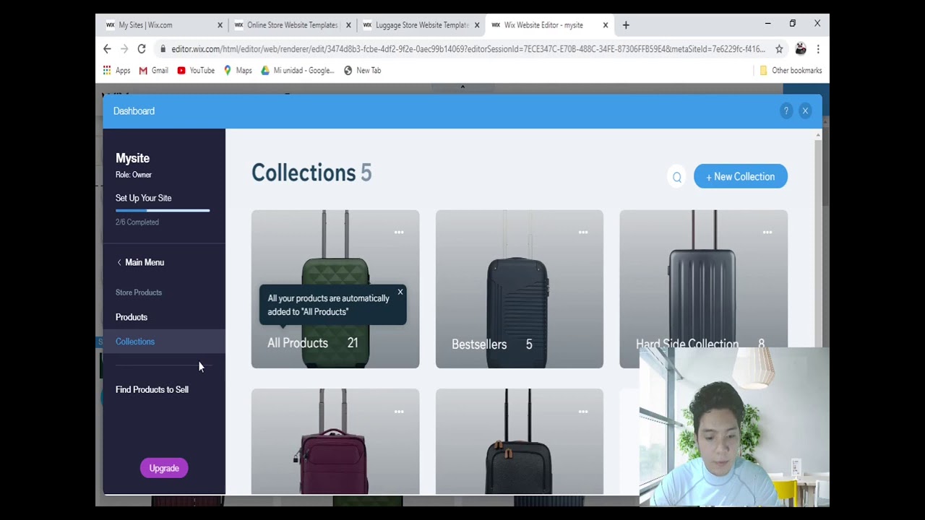Click the browser address bar URL
The height and width of the screenshot is (520, 925).
coord(468,49)
